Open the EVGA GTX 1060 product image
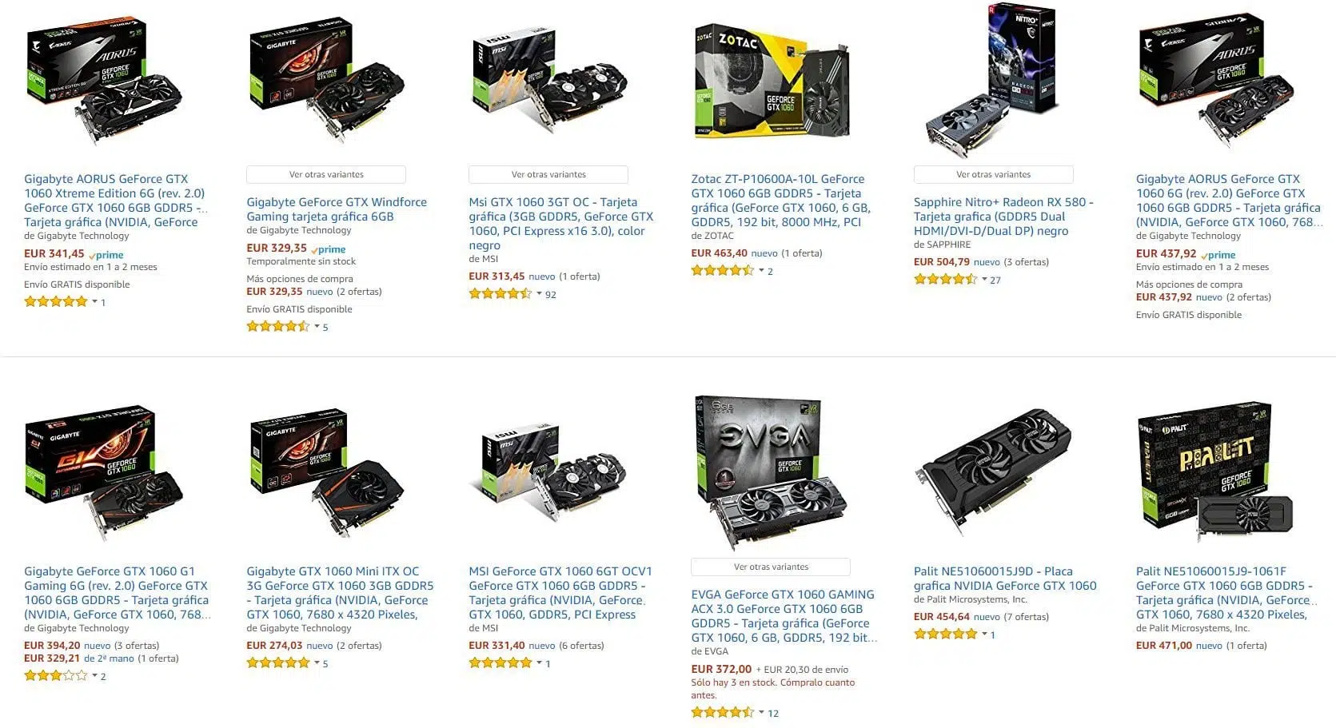This screenshot has height=728, width=1336. [771, 471]
